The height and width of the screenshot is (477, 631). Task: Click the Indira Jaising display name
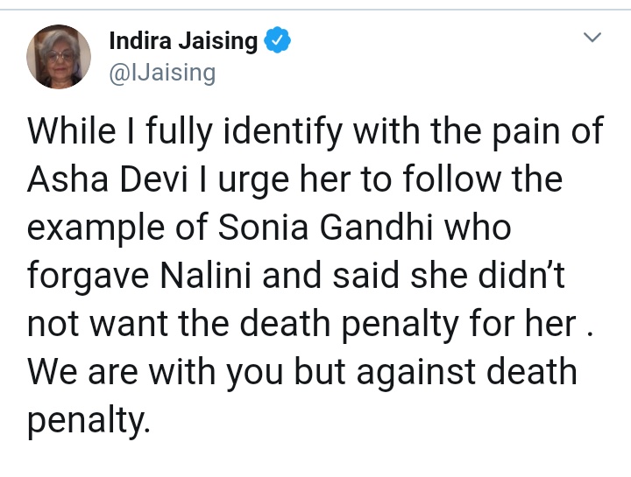183,40
